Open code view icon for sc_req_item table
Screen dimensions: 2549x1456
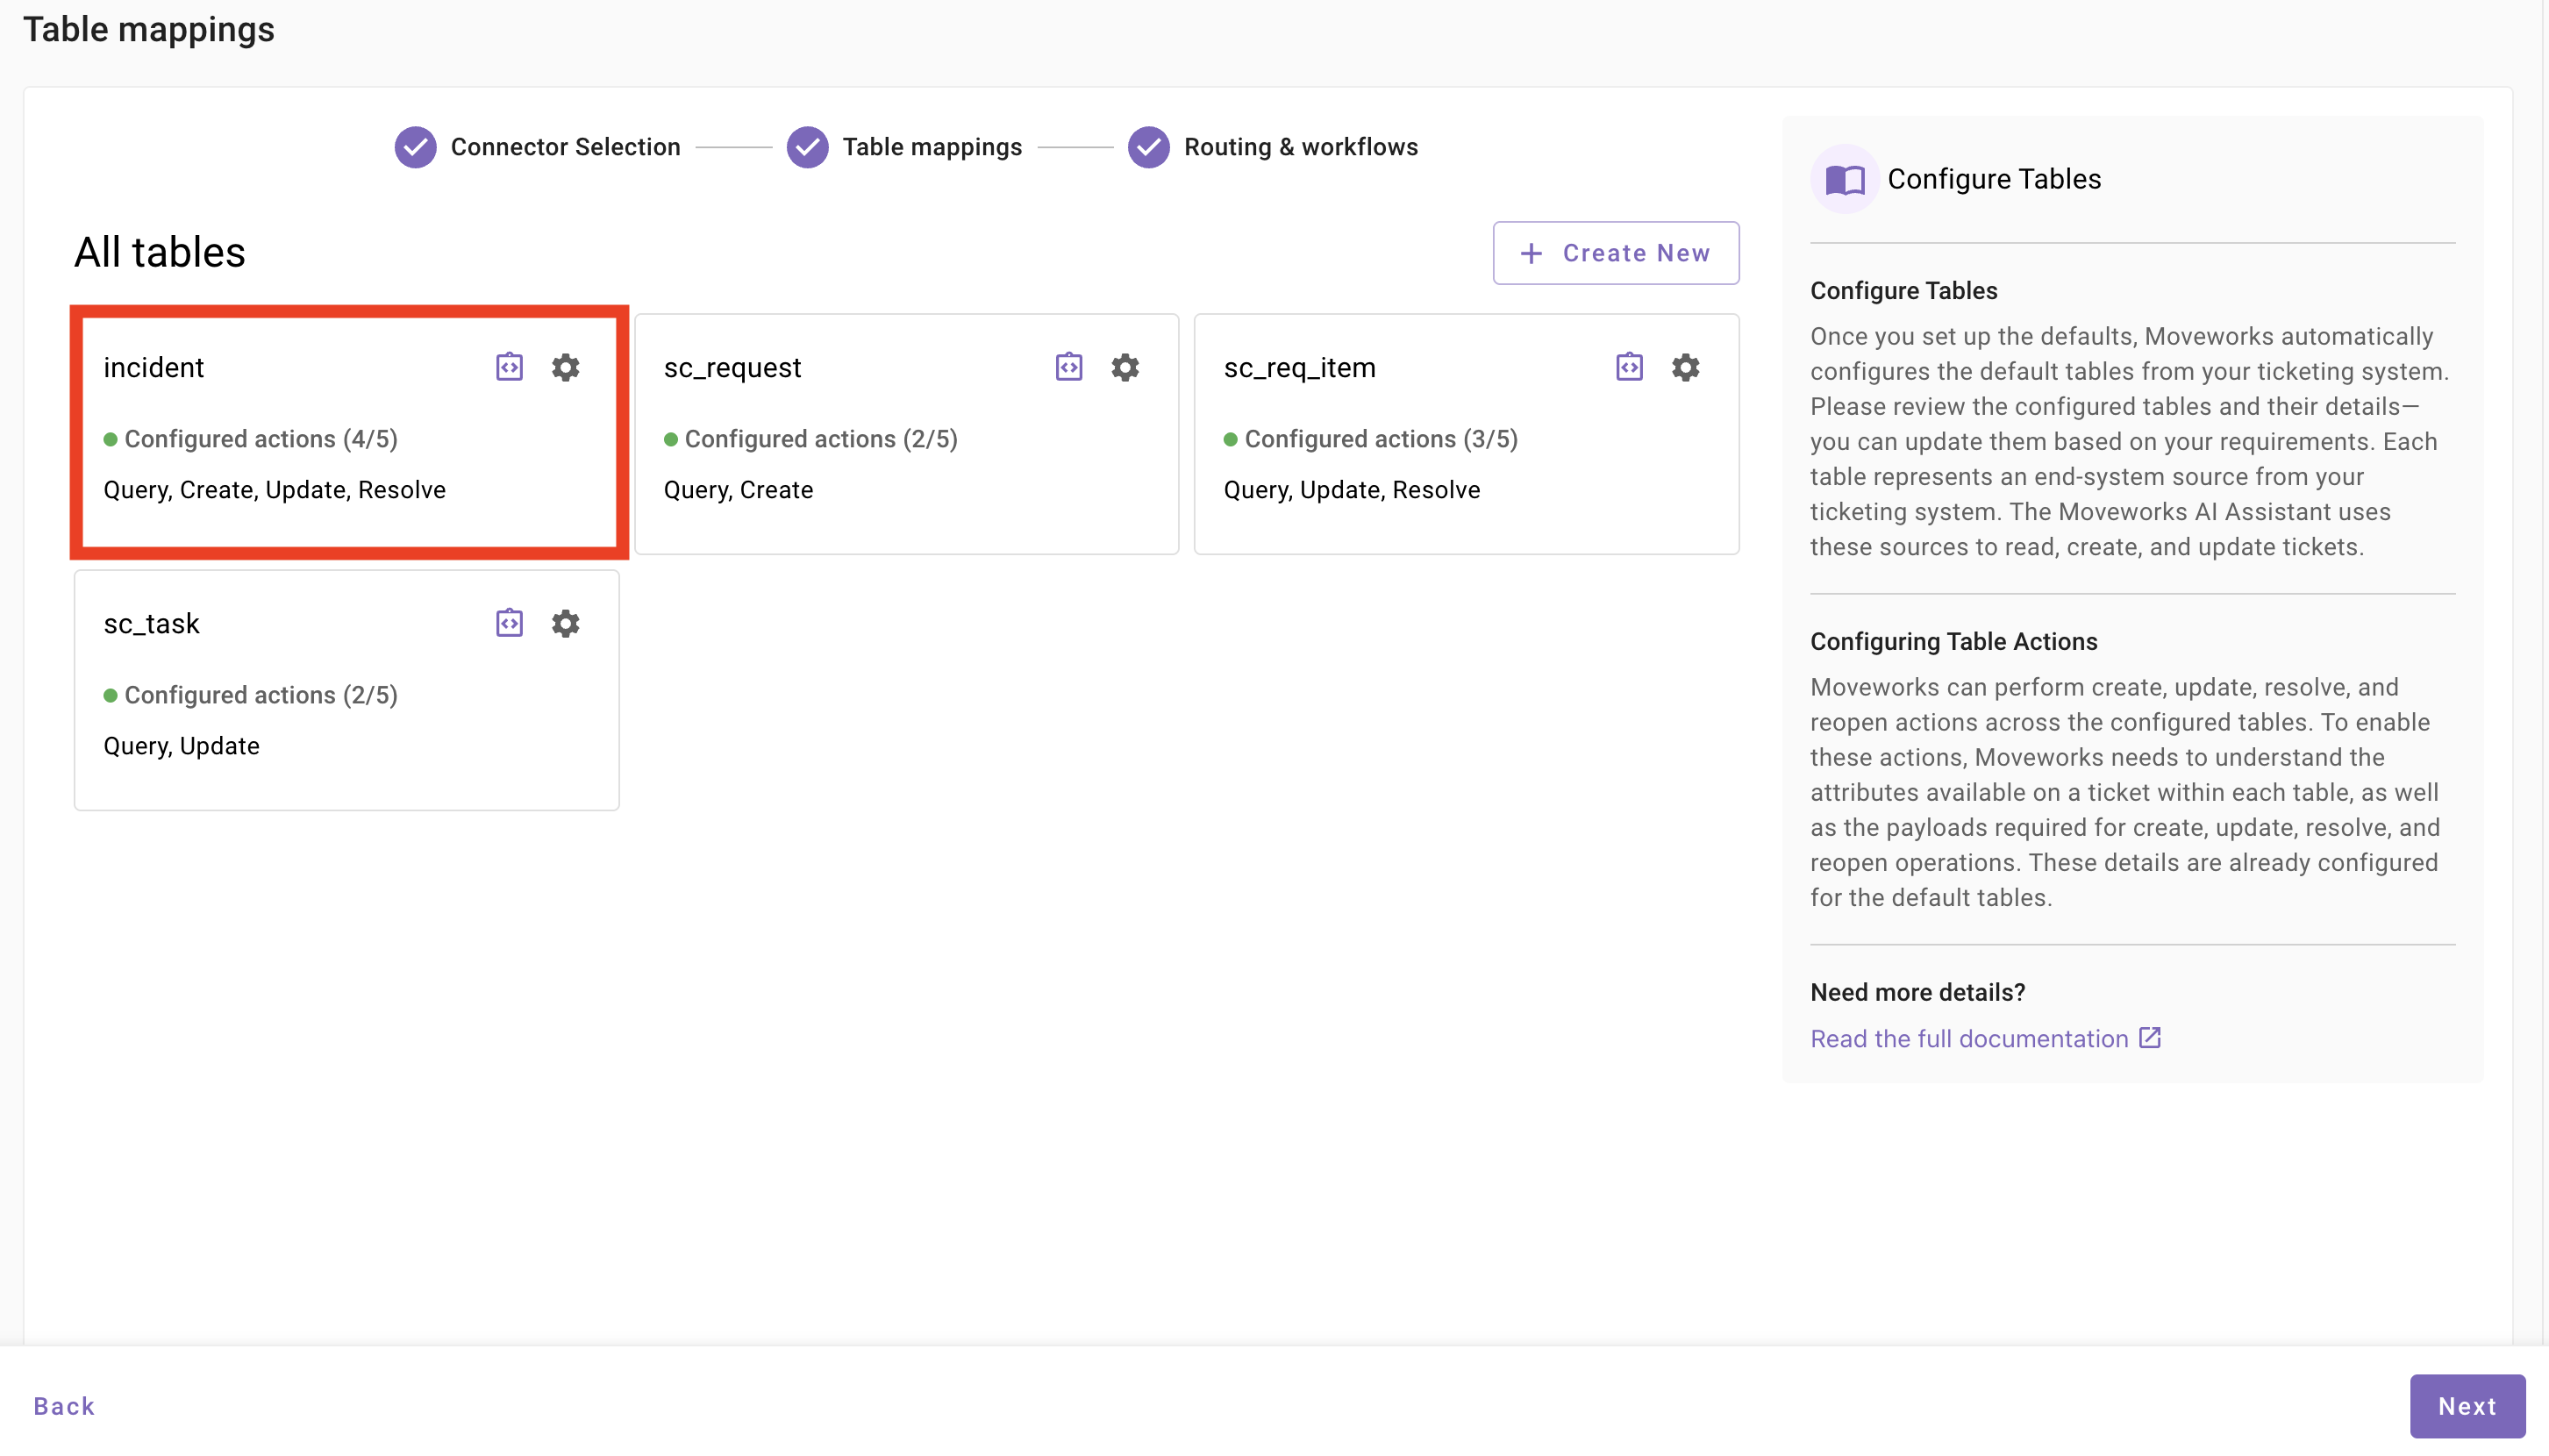coord(1629,367)
